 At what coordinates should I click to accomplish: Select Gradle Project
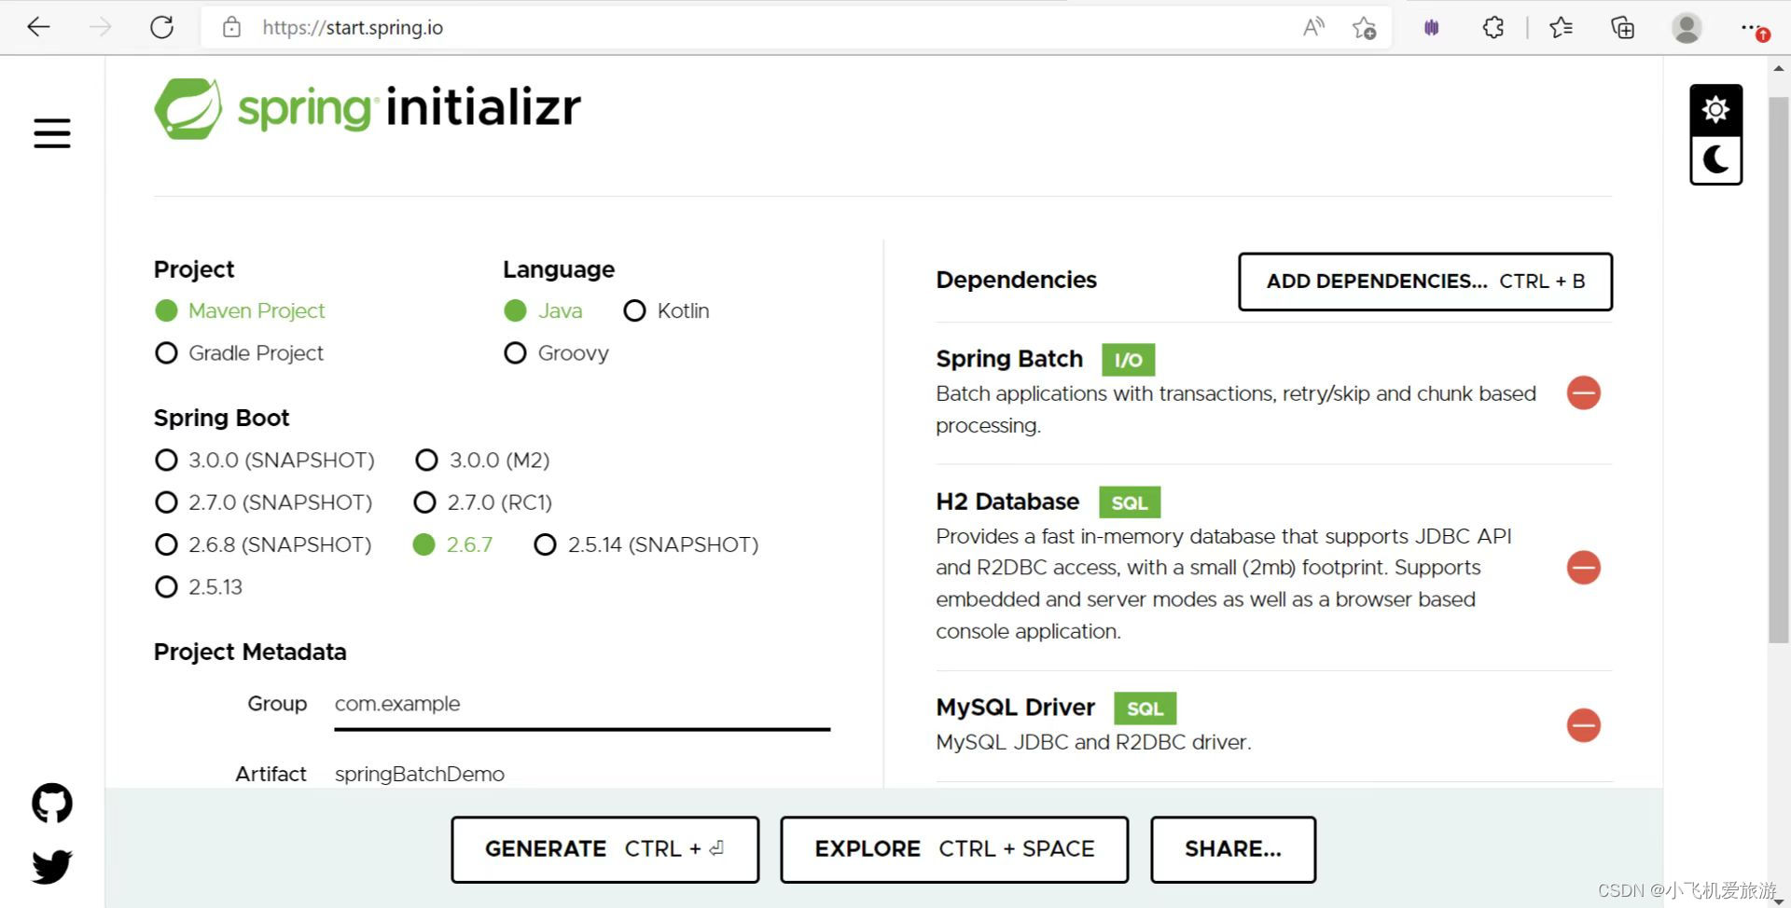point(239,353)
